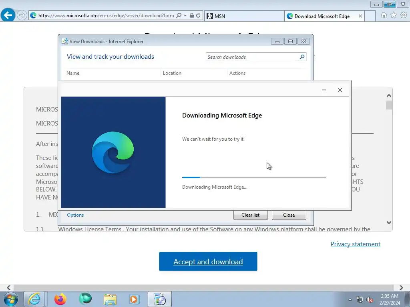
Task: Click Internet Explorer taskbar icon
Action: click(x=34, y=299)
